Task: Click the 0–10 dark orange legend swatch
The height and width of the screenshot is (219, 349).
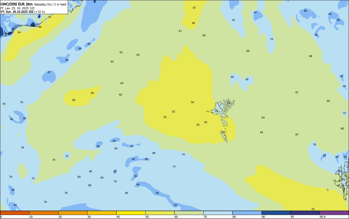Action: coord(15,213)
